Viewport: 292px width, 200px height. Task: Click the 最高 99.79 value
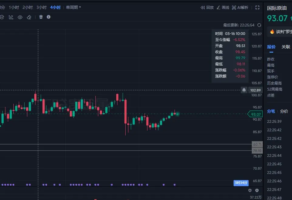coord(240,58)
